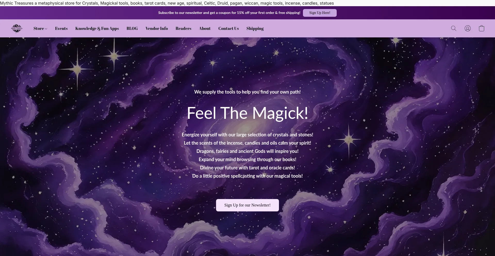The width and height of the screenshot is (495, 256).
Task: Click the crystals and stones text line
Action: click(x=247, y=135)
